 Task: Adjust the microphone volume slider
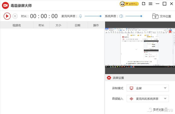tap(93, 16)
